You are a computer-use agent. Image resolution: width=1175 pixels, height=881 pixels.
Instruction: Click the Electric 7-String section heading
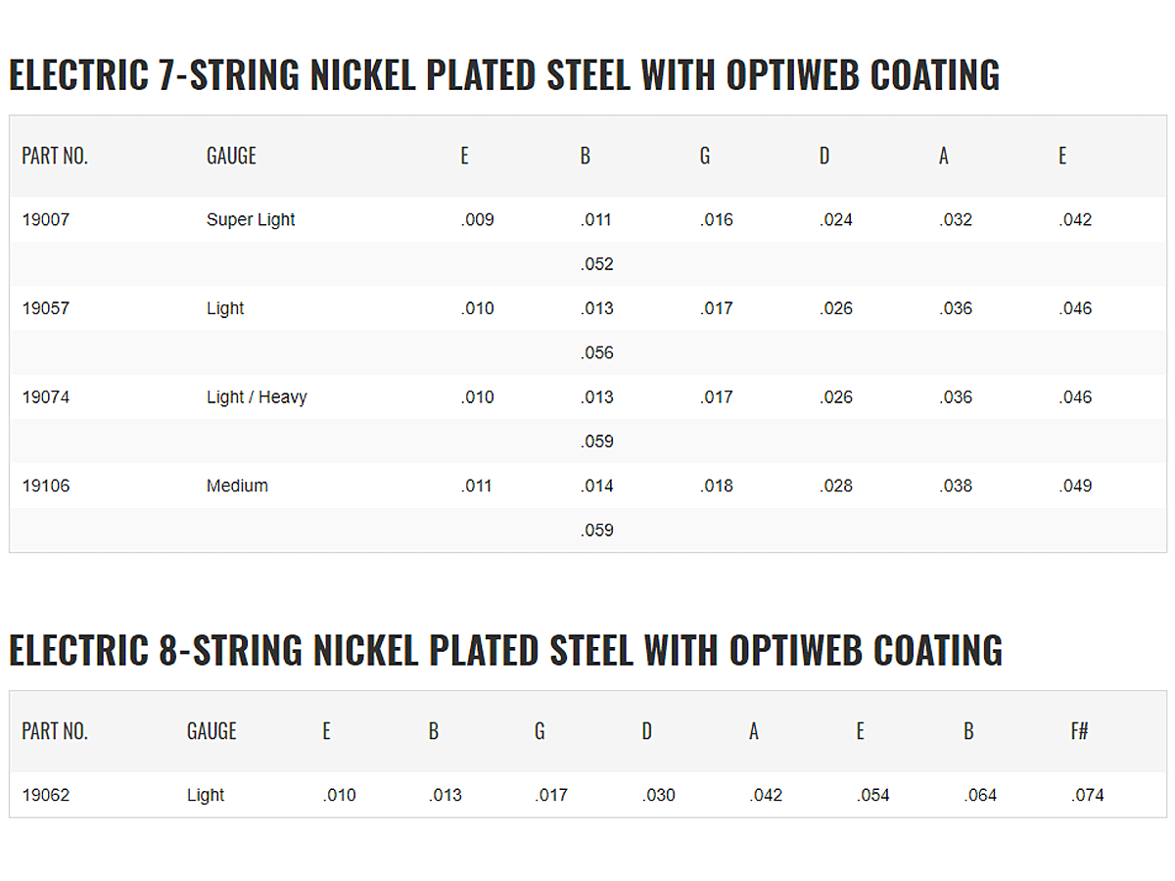503,75
